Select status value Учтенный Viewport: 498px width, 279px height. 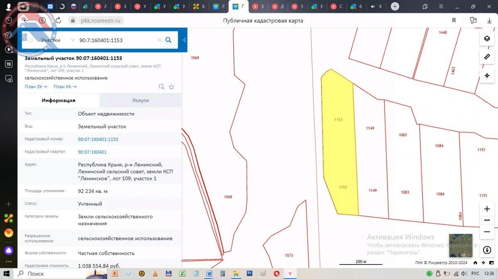point(90,204)
